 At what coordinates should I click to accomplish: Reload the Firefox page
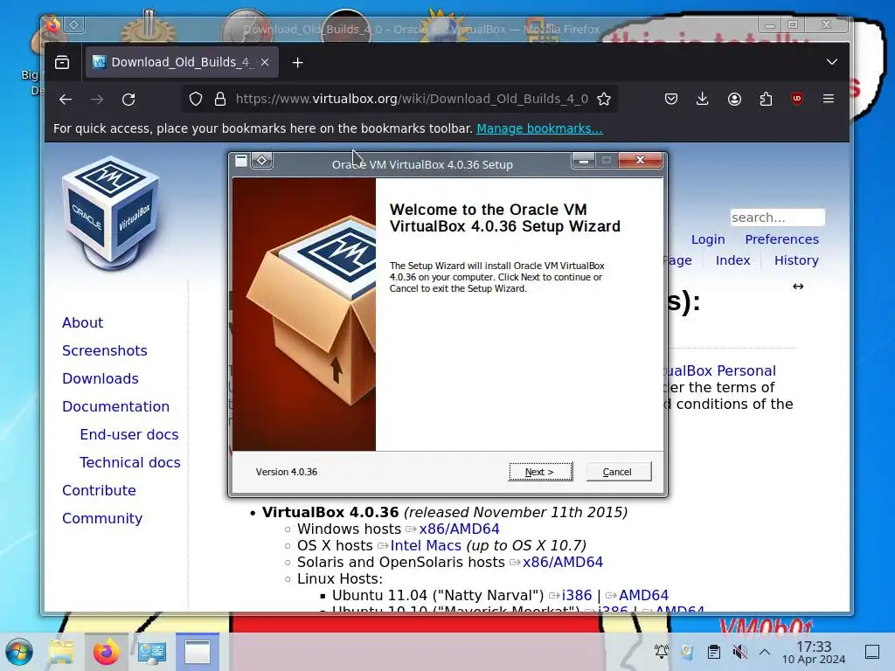tap(128, 100)
